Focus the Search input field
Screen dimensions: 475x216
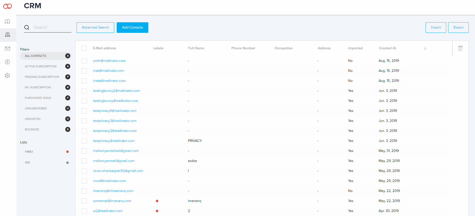pyautogui.click(x=52, y=28)
